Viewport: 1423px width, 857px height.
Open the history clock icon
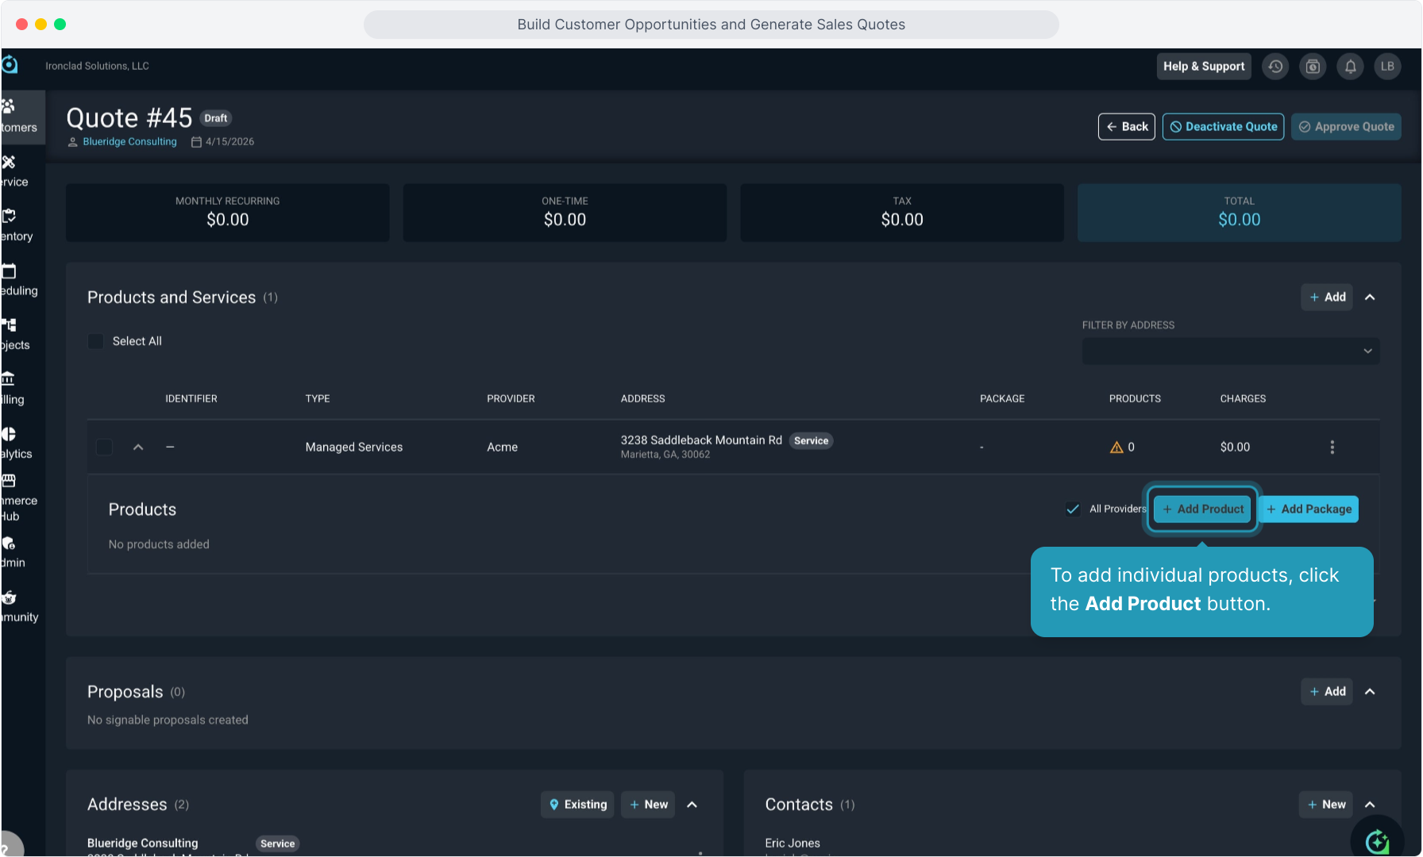click(x=1275, y=67)
